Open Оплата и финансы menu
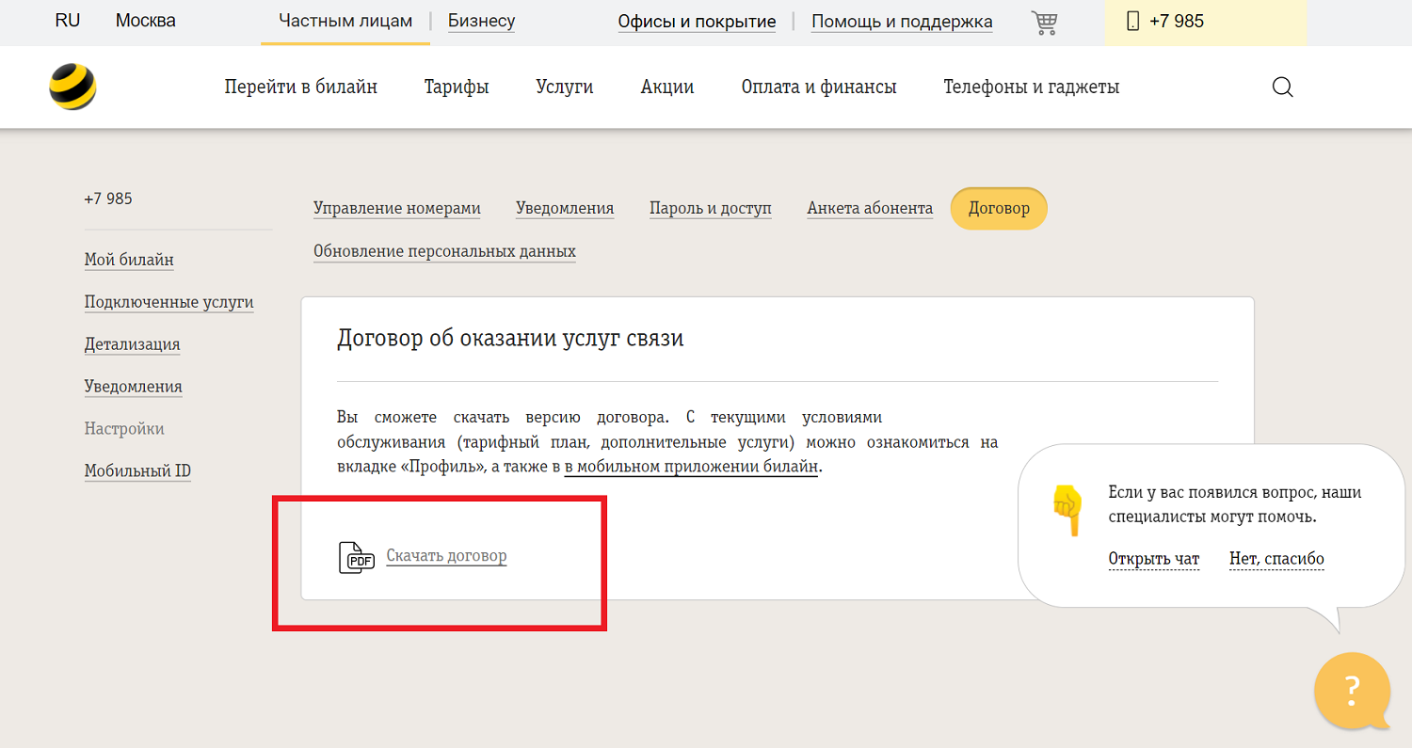Viewport: 1412px width, 748px height. (819, 88)
